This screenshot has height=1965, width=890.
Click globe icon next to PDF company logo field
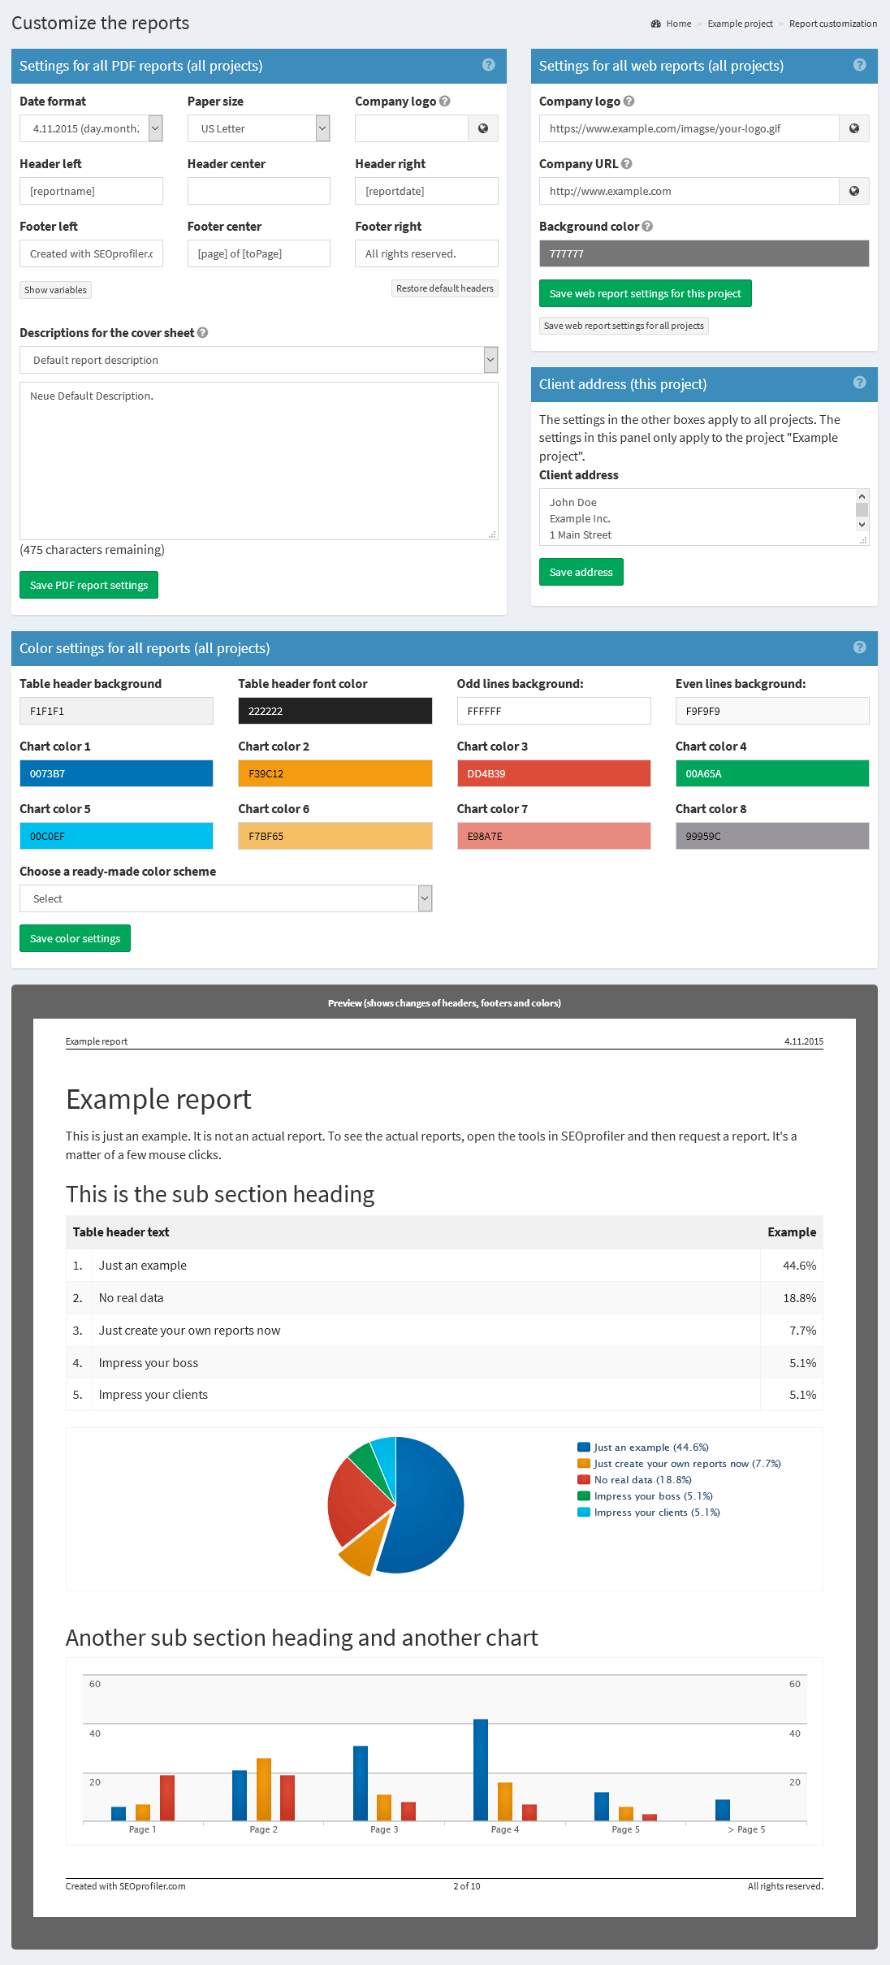[x=483, y=128]
